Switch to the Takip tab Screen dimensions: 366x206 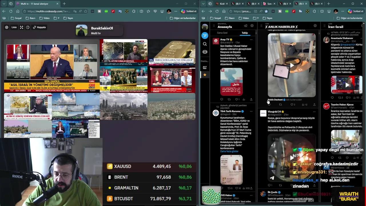click(245, 33)
